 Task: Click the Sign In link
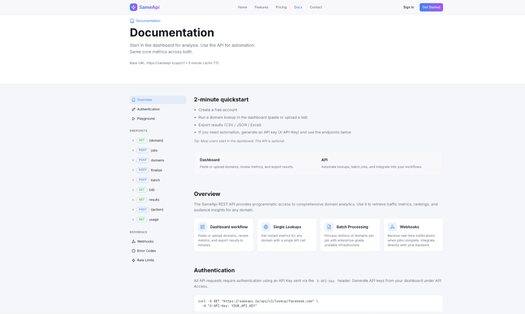[408, 7]
